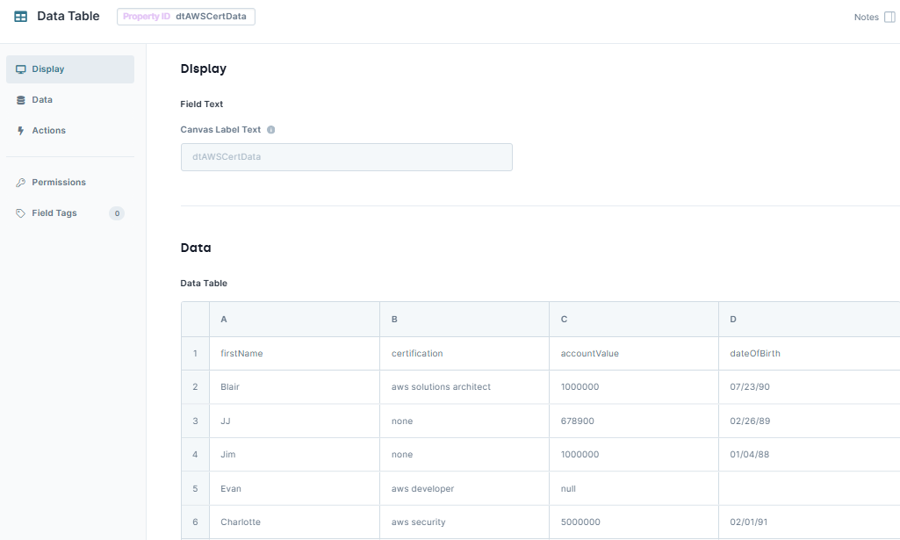Click the tag icon next to Field Tags

coord(19,212)
